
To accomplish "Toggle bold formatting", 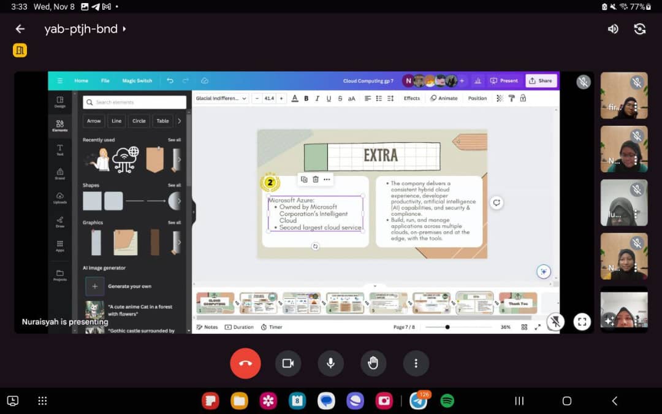I will (306, 98).
